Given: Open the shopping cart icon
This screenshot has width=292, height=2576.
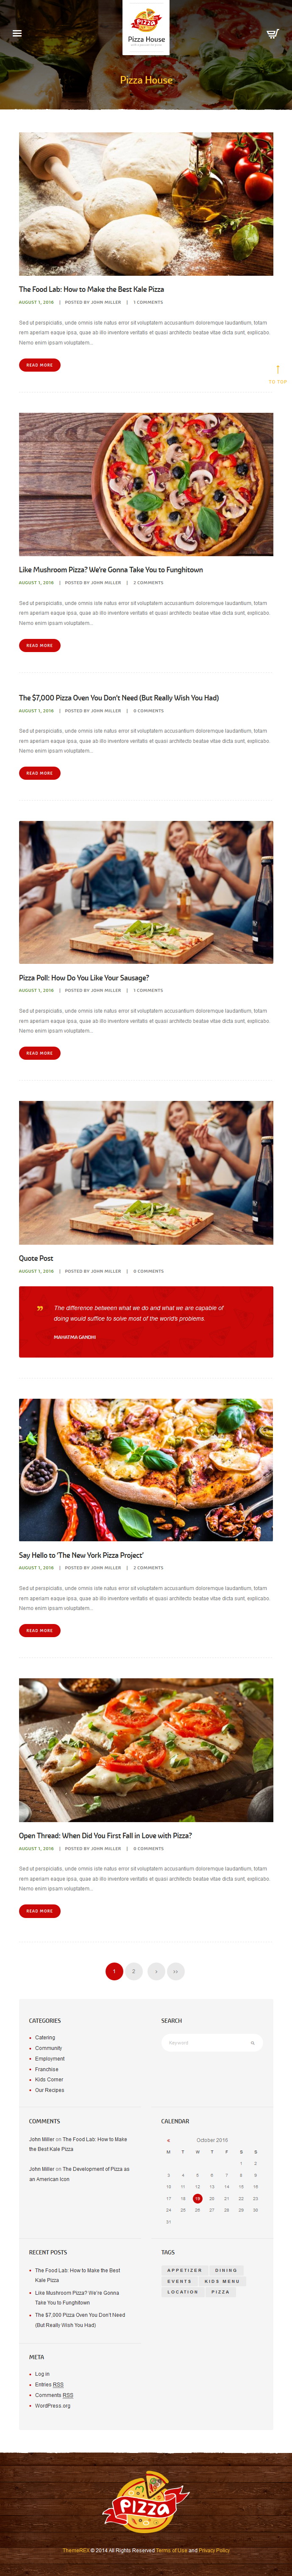Looking at the screenshot, I should (272, 33).
